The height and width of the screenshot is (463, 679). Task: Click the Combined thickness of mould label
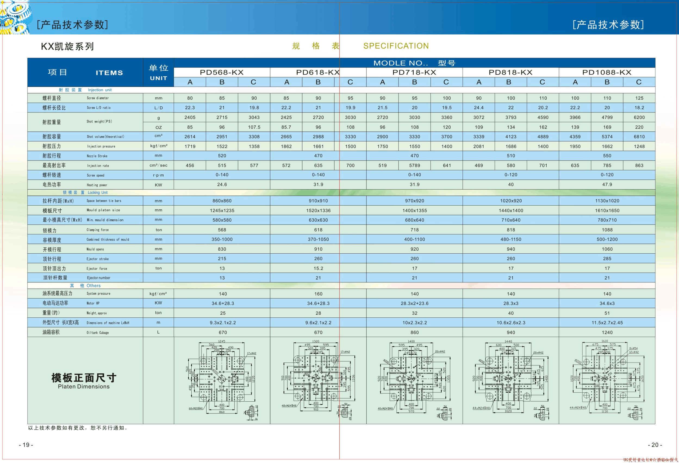tap(108, 240)
